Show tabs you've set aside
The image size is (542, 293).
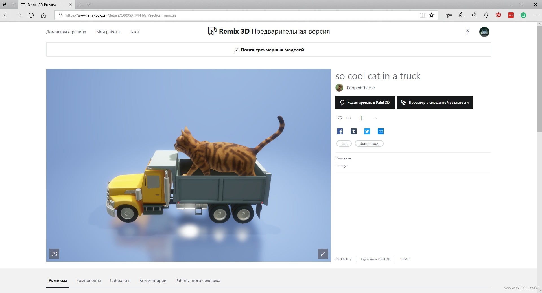[5, 5]
